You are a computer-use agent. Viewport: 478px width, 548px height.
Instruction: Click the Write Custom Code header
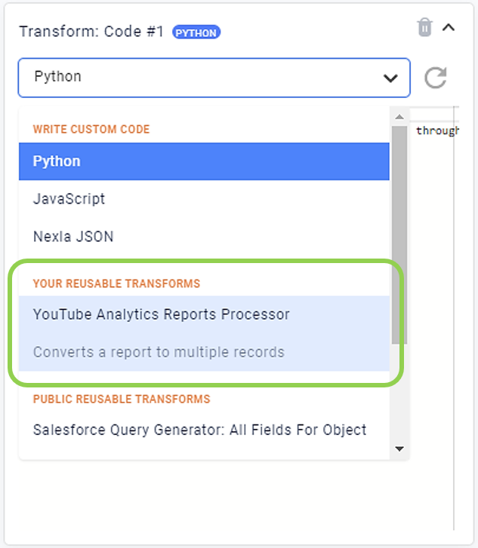click(x=91, y=129)
